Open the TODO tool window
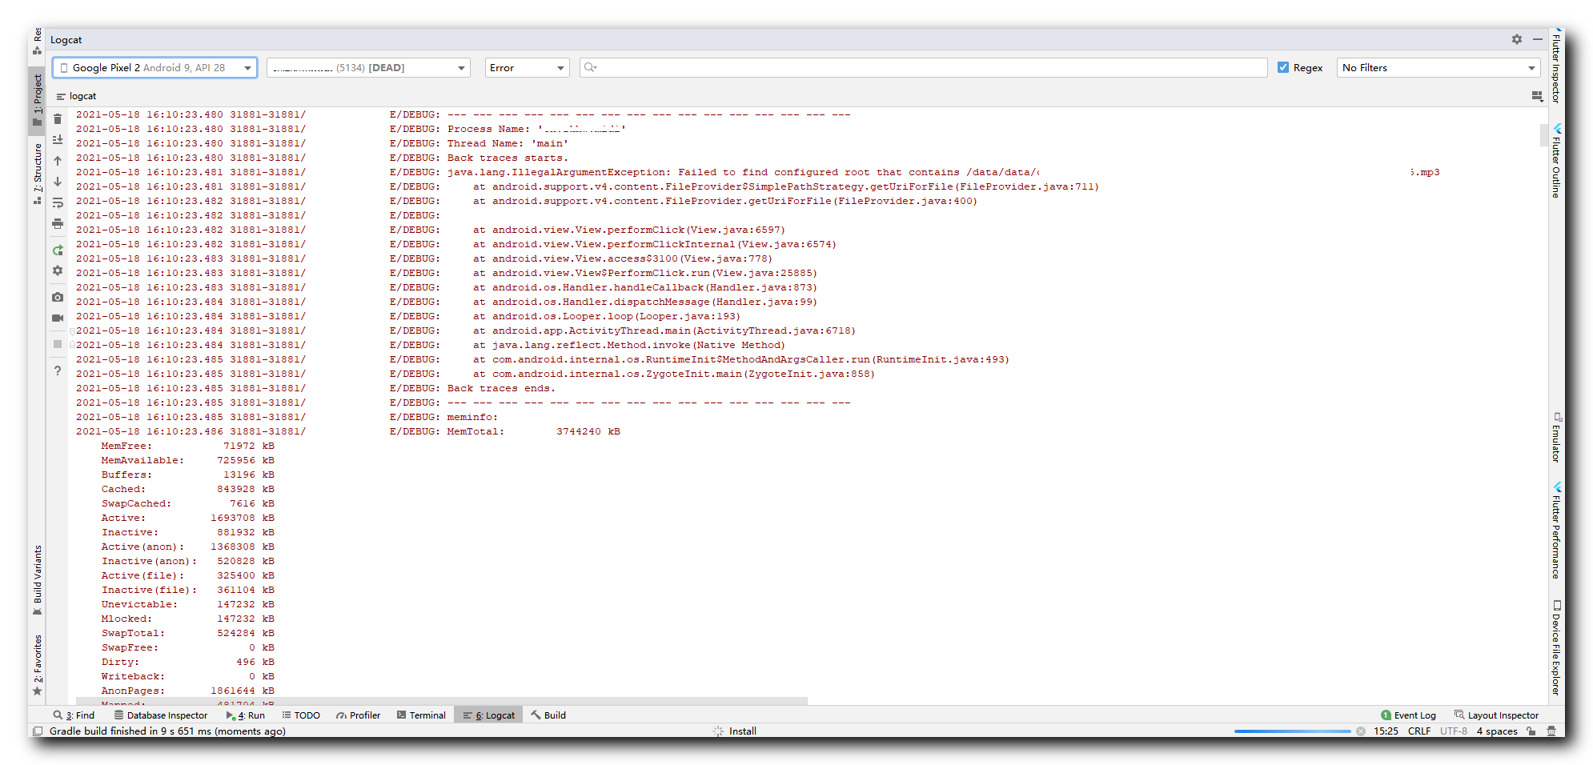This screenshot has width=1593, height=765. pos(301,715)
